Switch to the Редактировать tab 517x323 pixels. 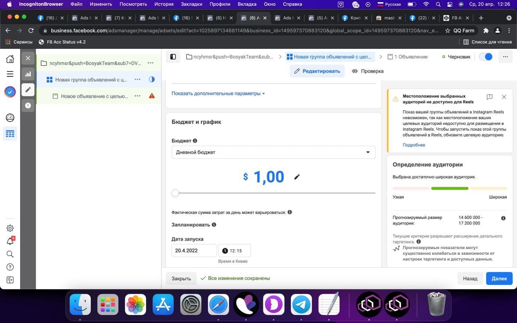(317, 71)
